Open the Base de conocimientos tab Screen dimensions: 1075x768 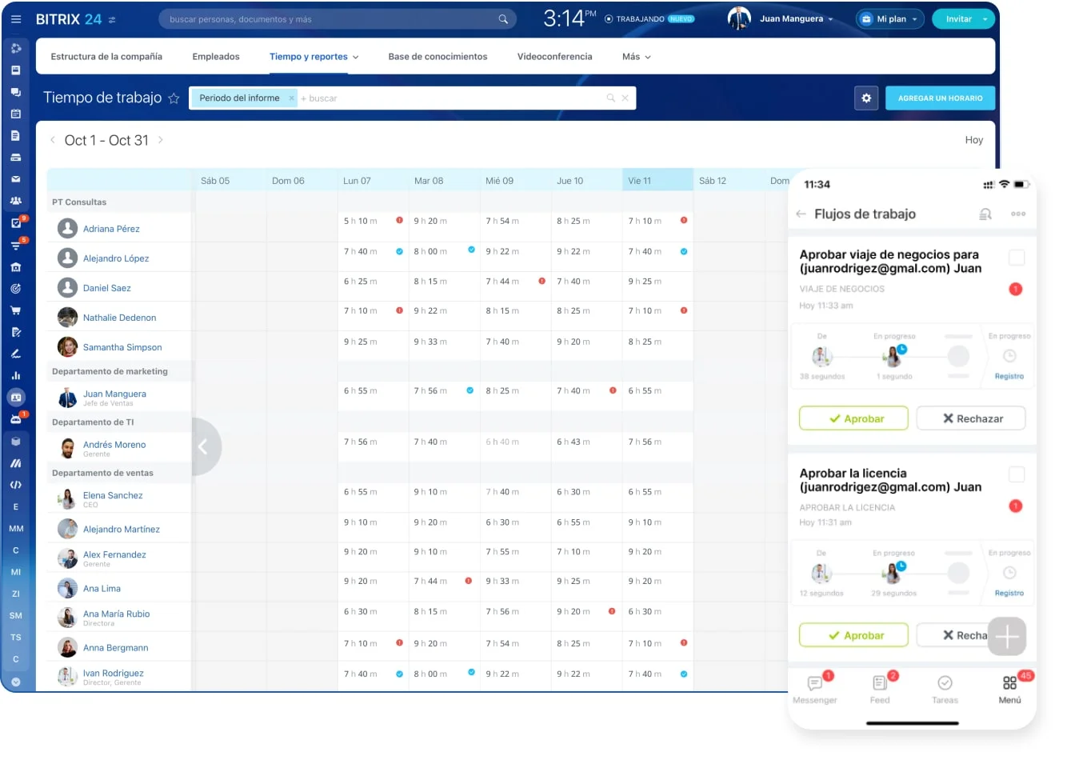[x=438, y=57]
